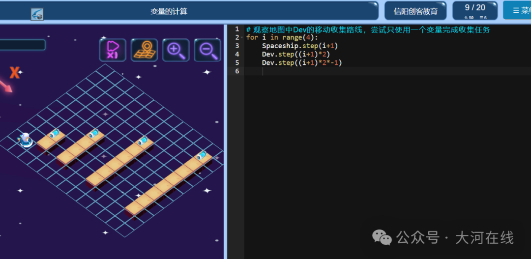Screen dimensions: 531x259
Task: Click the 9 / 20 level progress indicator
Action: (x=475, y=11)
